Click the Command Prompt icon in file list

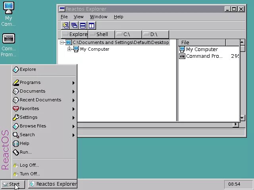[182, 56]
